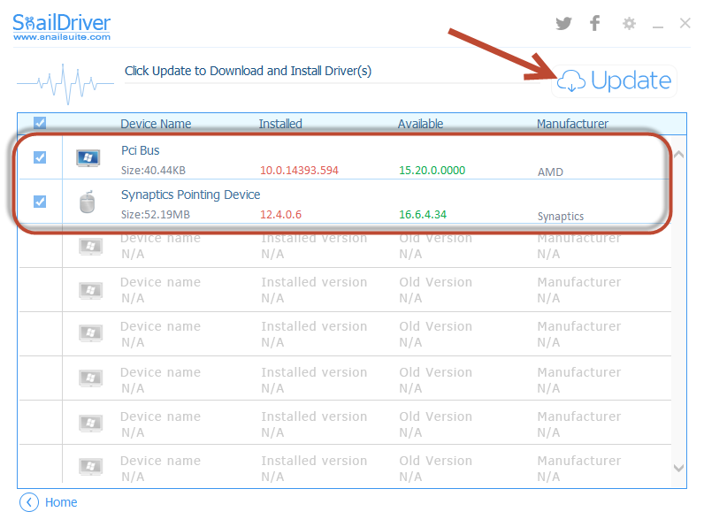This screenshot has width=704, height=527.
Task: Click the scroll down arrow of list
Action: (x=678, y=468)
